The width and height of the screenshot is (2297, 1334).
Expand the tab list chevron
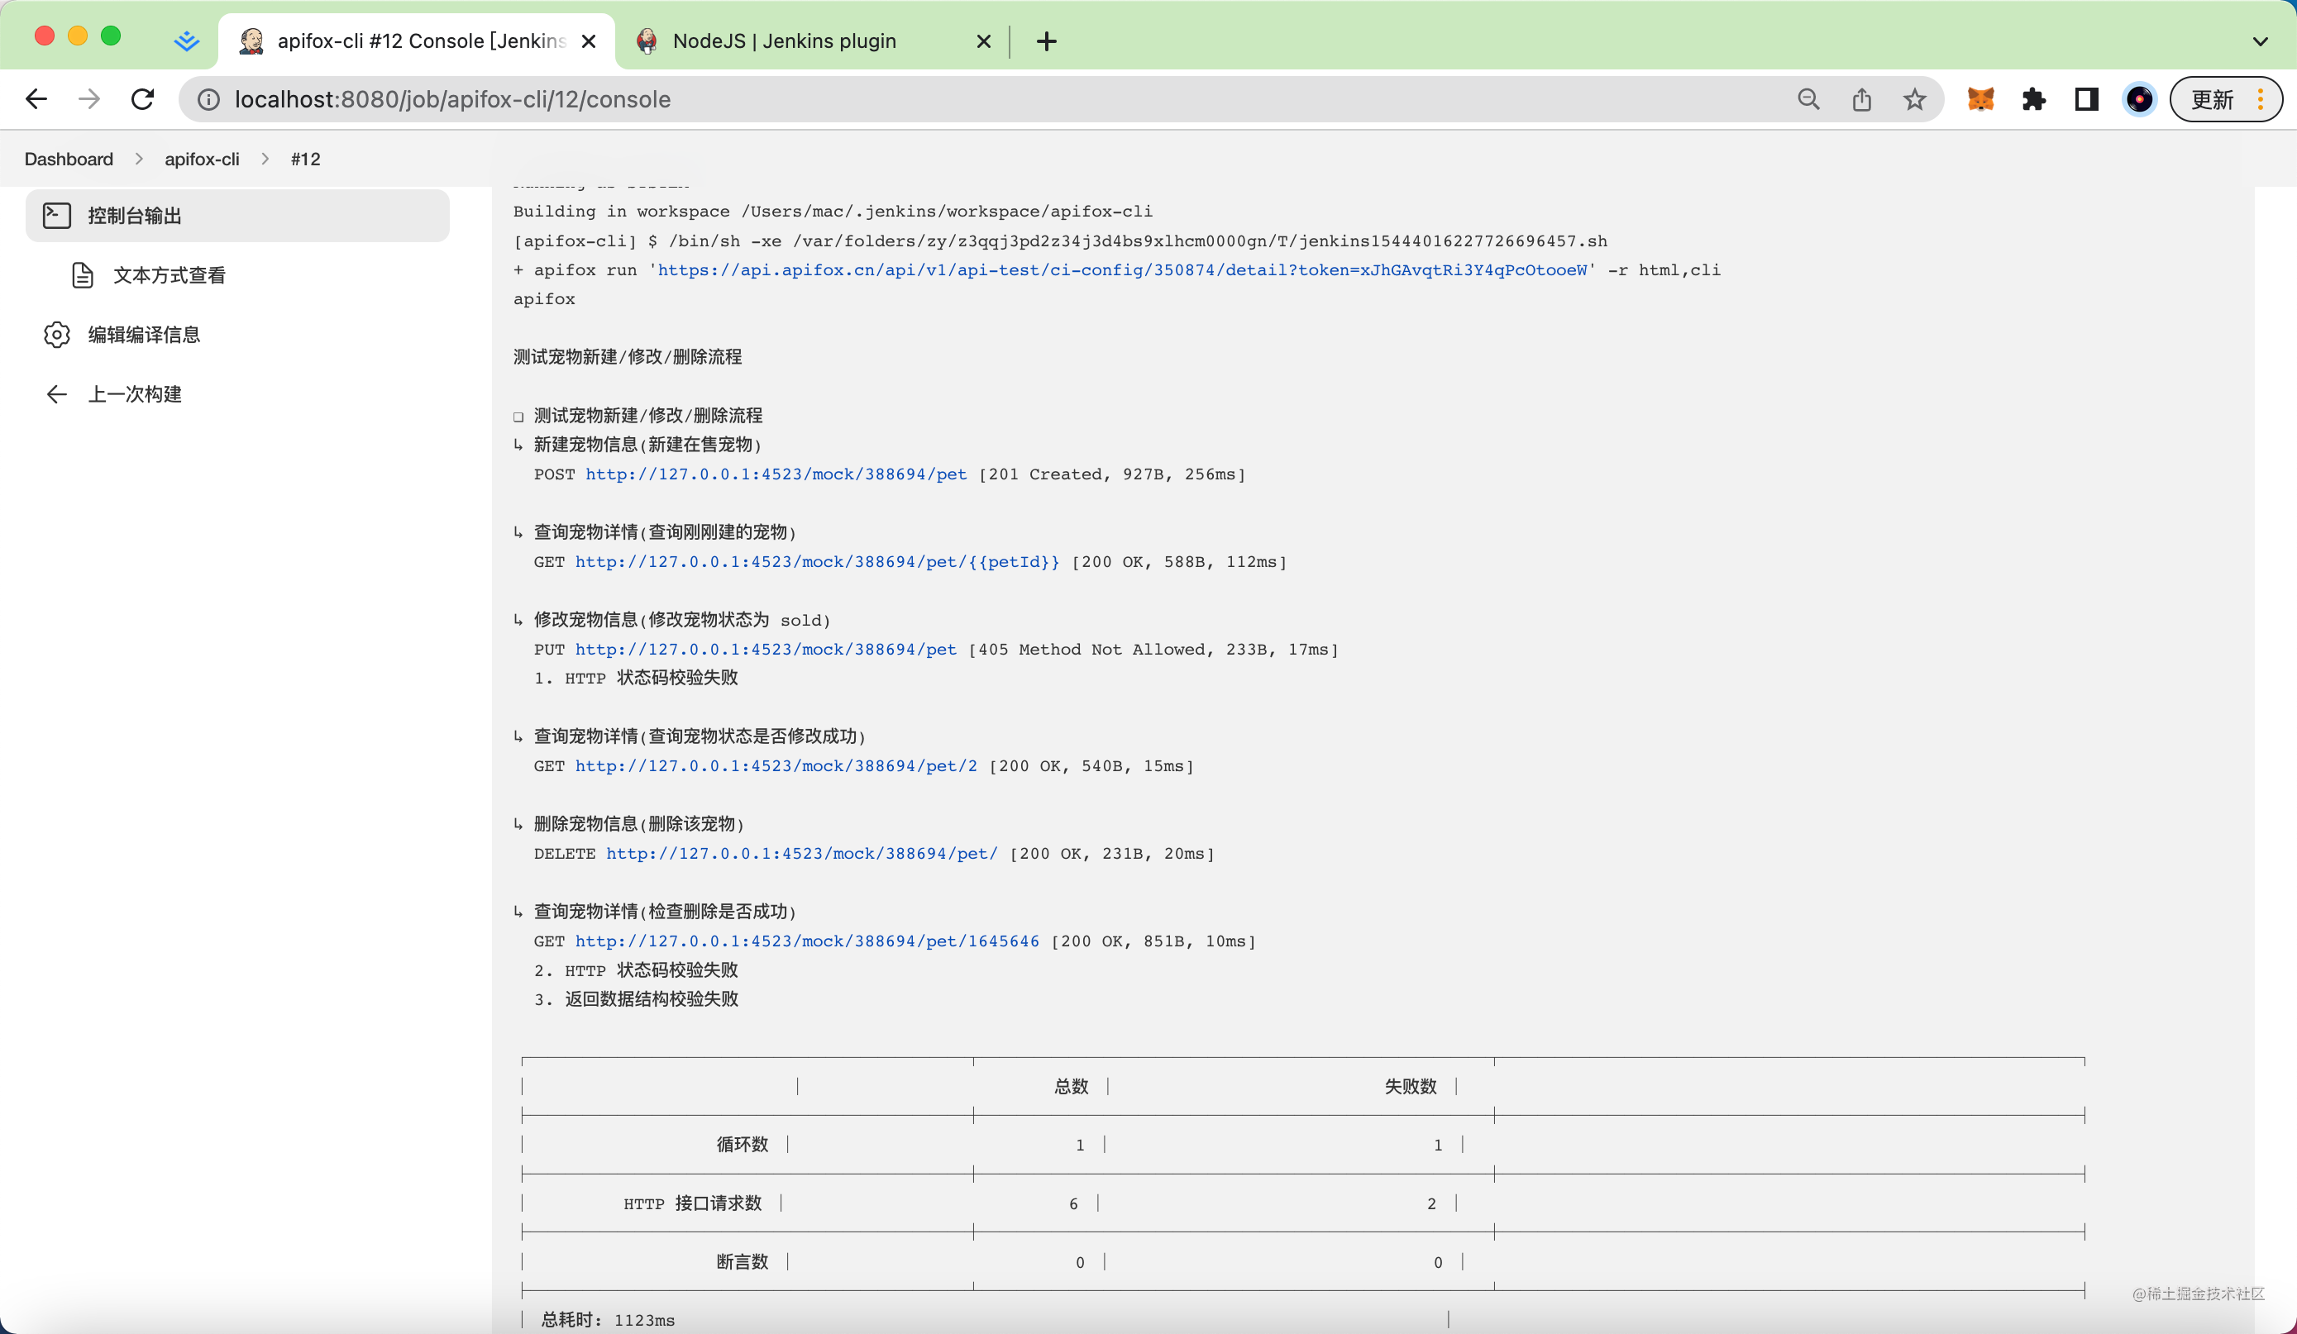click(x=2260, y=41)
